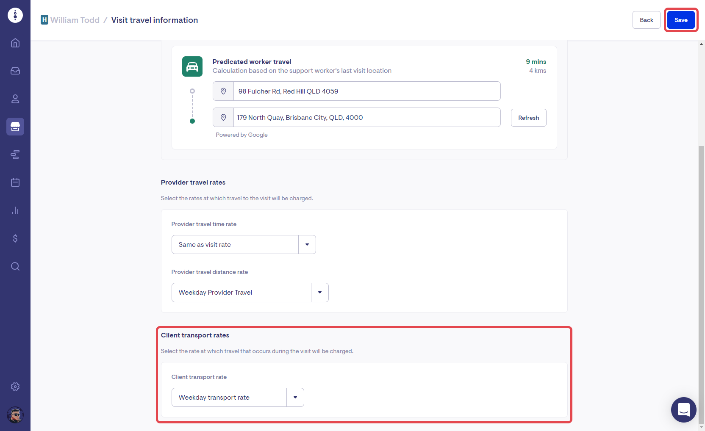Open the dollar billing icon
Image resolution: width=705 pixels, height=431 pixels.
pos(15,238)
